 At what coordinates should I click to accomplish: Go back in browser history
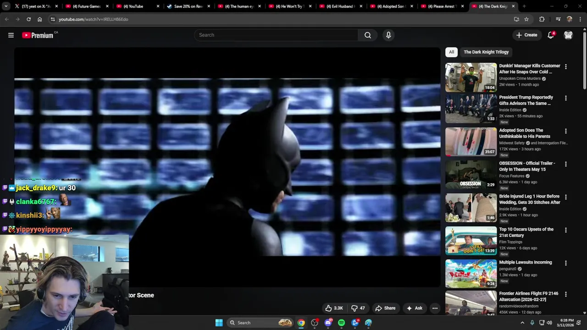click(6, 19)
